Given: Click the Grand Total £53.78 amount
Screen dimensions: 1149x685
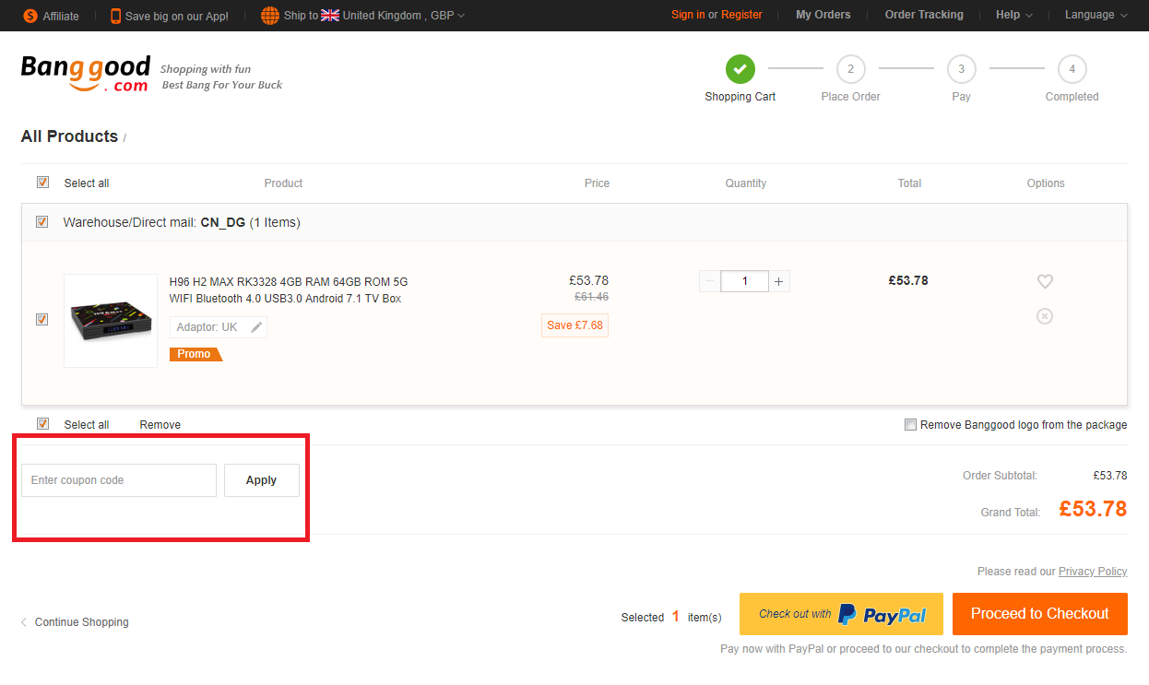Looking at the screenshot, I should point(1093,509).
